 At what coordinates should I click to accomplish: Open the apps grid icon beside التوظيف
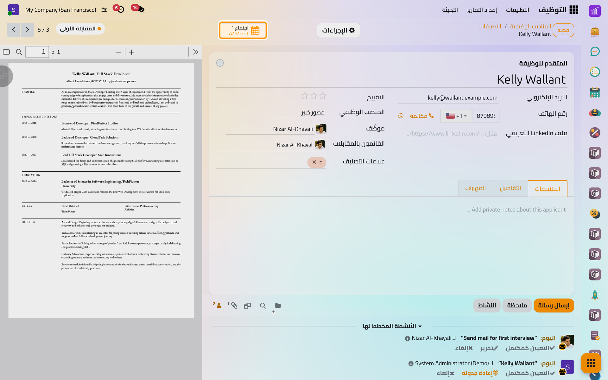click(573, 10)
